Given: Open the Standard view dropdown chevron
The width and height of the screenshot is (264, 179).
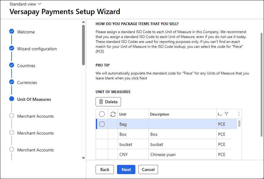Looking at the screenshot, I should pos(40,4).
